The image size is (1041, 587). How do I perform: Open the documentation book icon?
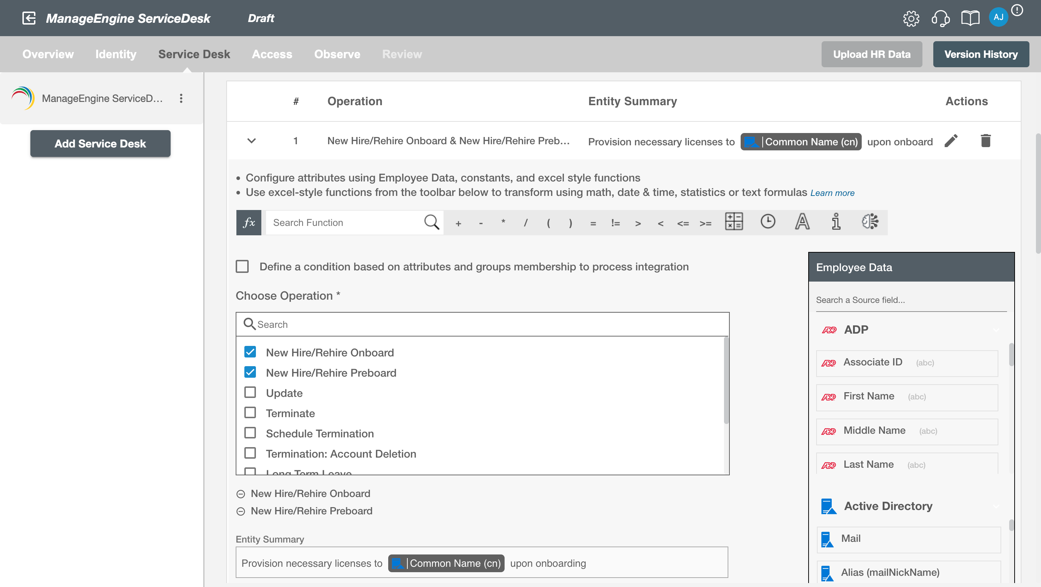tap(970, 18)
